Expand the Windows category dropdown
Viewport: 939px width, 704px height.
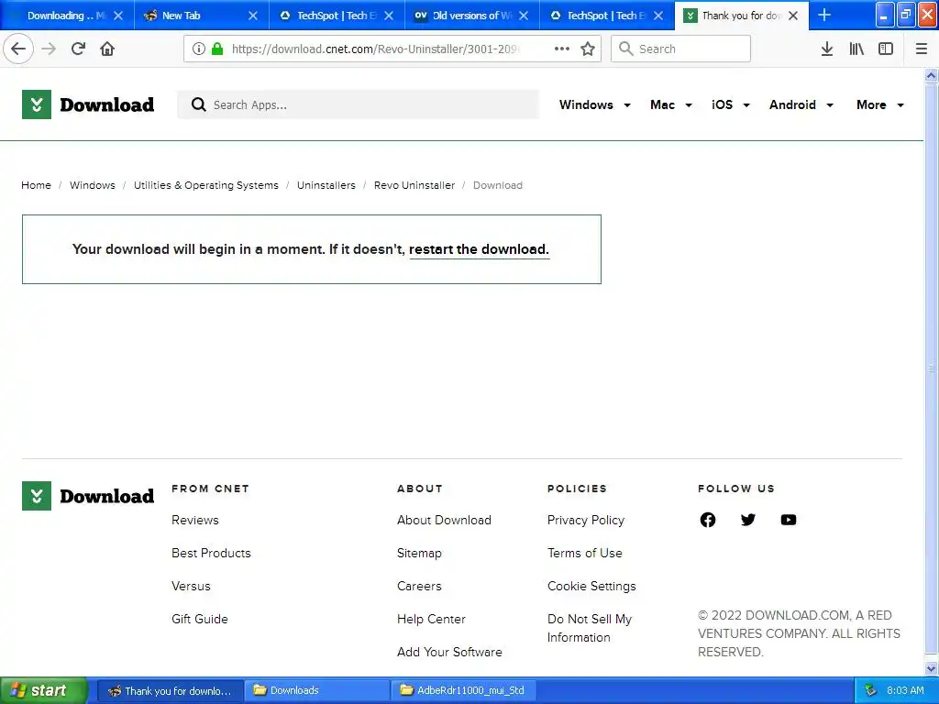pos(594,104)
